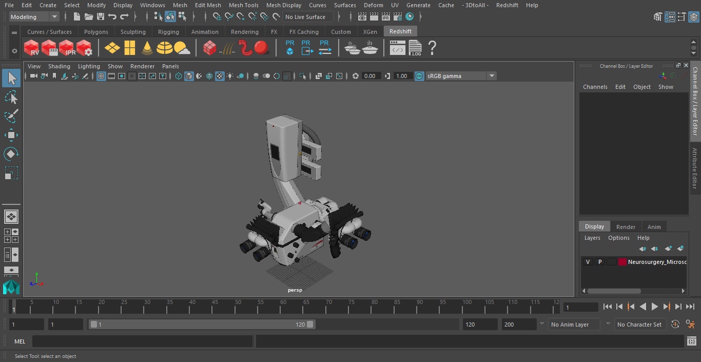Open the No Character Set dropdown
The width and height of the screenshot is (701, 362).
tap(639, 325)
